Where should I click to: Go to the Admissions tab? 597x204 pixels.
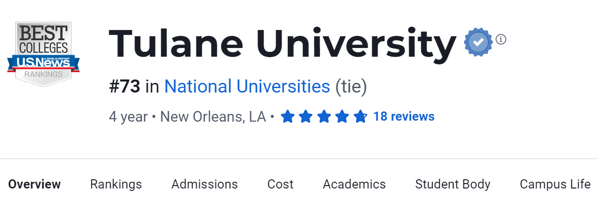(x=204, y=184)
